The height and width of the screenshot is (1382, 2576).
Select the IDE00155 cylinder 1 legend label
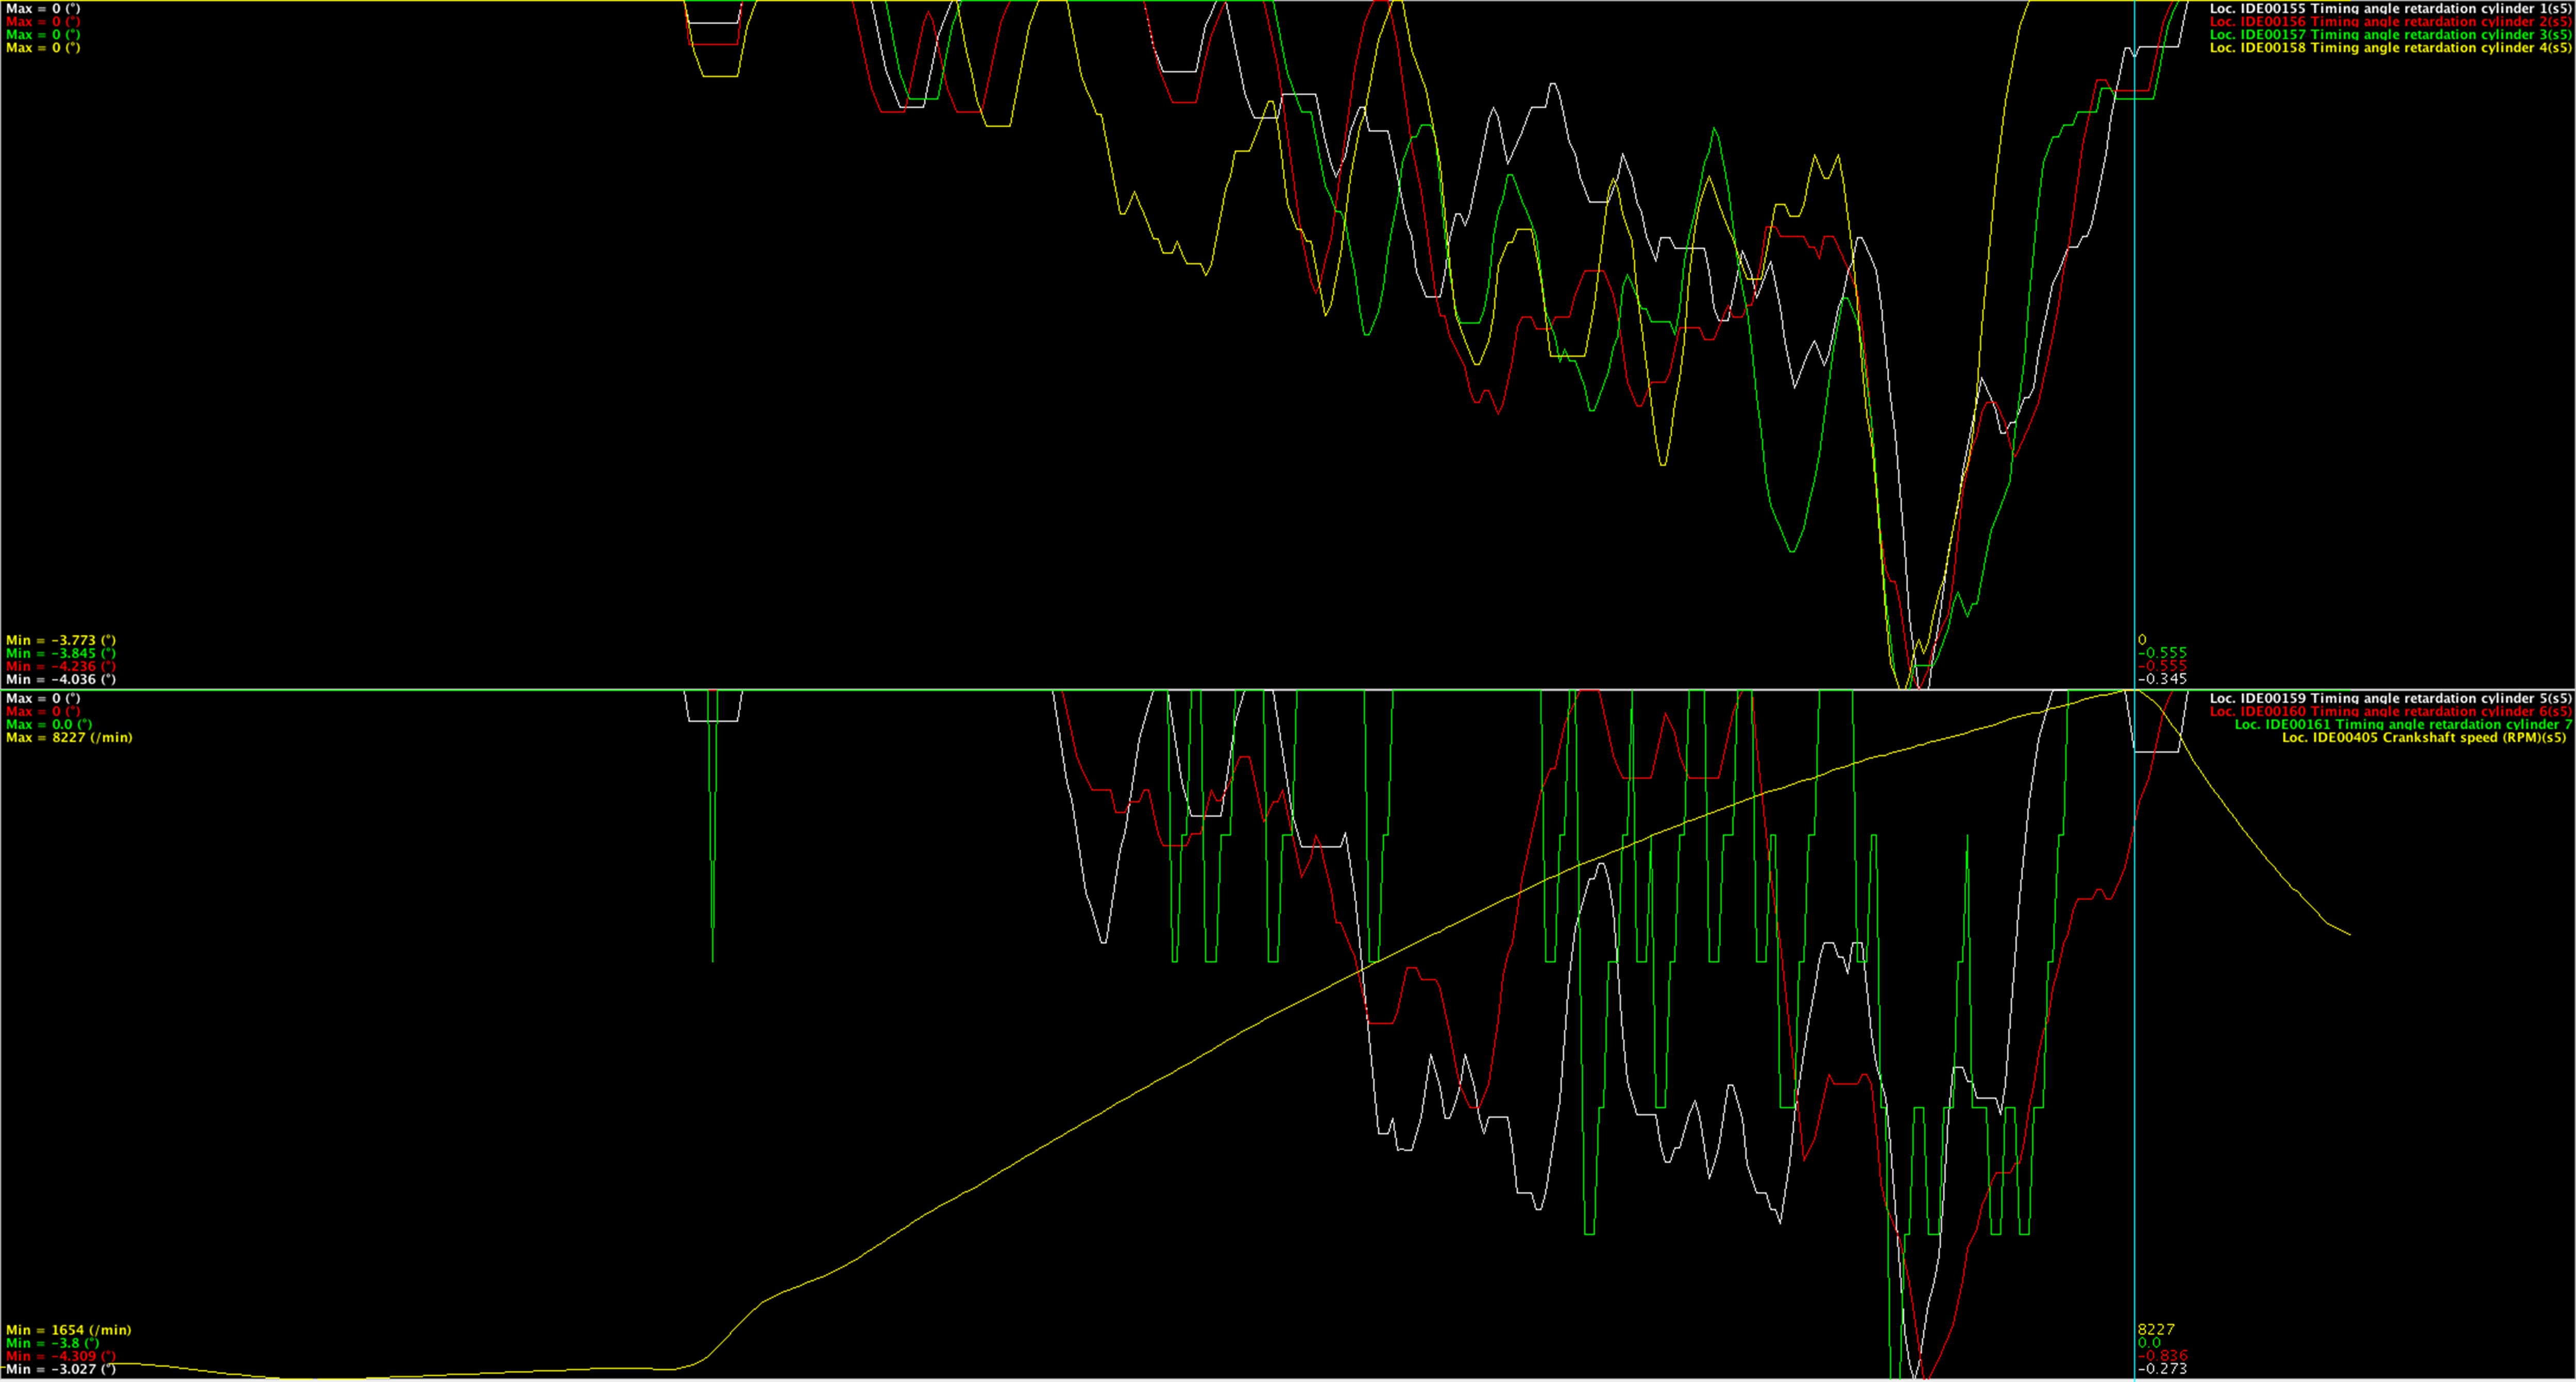point(2389,8)
